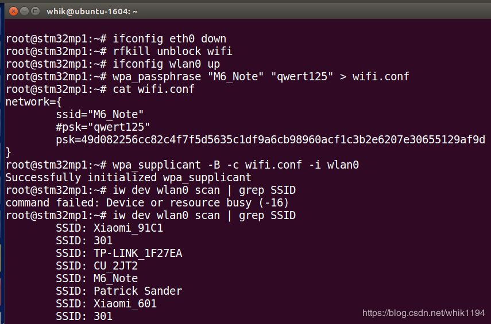Click the 'rfkill unblock wifi' command line

click(119, 51)
